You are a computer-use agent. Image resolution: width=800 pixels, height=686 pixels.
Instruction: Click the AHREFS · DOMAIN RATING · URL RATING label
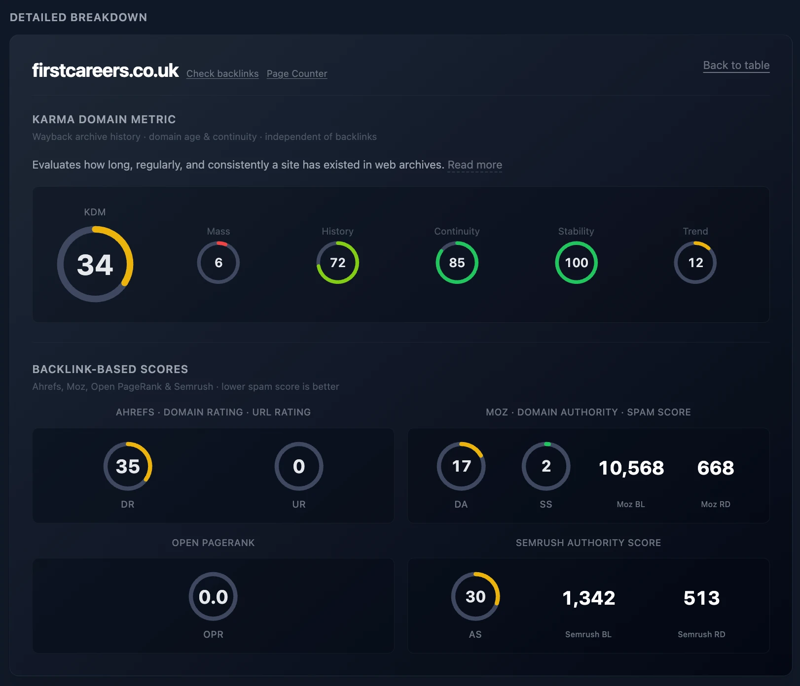coord(213,412)
